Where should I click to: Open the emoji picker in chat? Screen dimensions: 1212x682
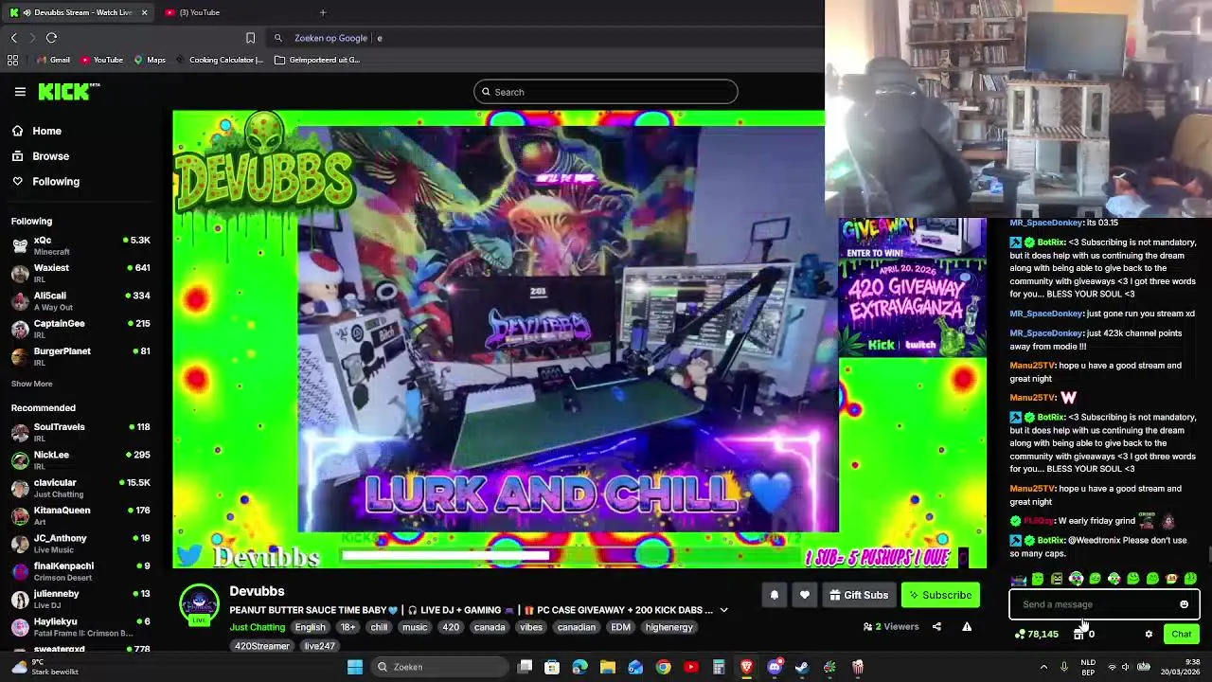1184,604
